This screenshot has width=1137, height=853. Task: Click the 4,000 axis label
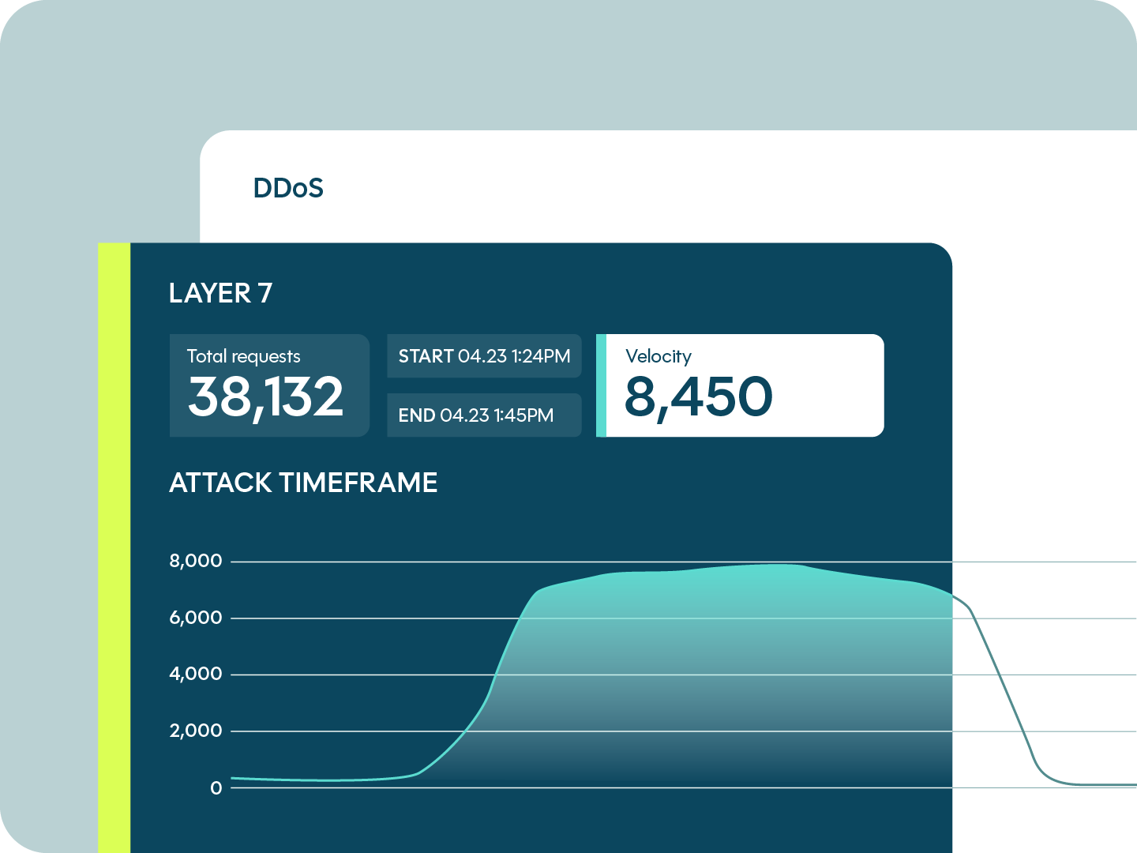click(x=196, y=674)
